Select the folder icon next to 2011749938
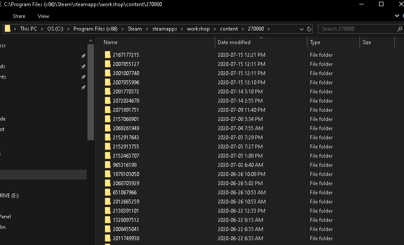The image size is (404, 245). pyautogui.click(x=108, y=238)
